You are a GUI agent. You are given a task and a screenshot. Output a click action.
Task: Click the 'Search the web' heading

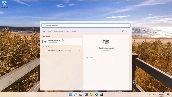(x=48, y=47)
